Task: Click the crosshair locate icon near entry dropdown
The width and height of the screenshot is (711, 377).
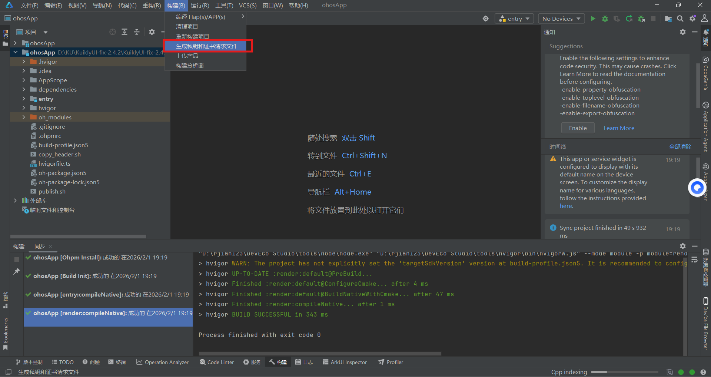Action: point(486,19)
